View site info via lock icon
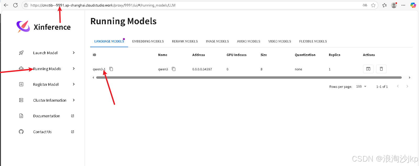 26,5
